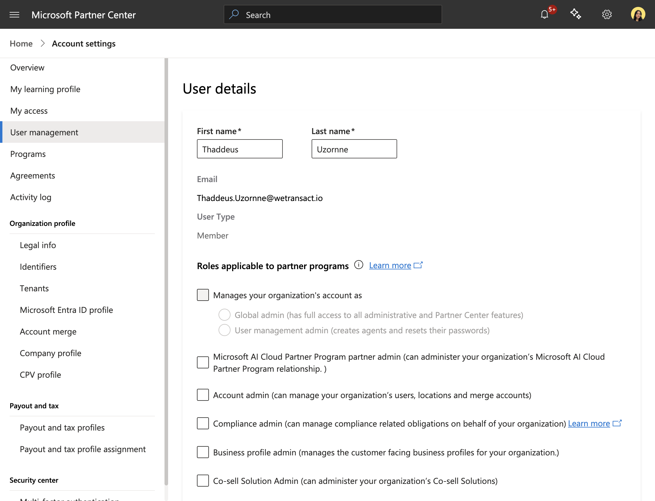Select User management in sidebar

tap(82, 132)
